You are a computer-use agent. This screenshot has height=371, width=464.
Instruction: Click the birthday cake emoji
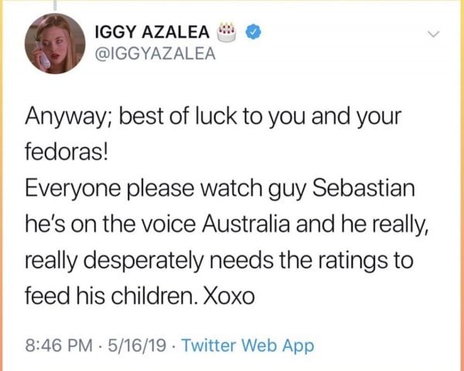227,32
